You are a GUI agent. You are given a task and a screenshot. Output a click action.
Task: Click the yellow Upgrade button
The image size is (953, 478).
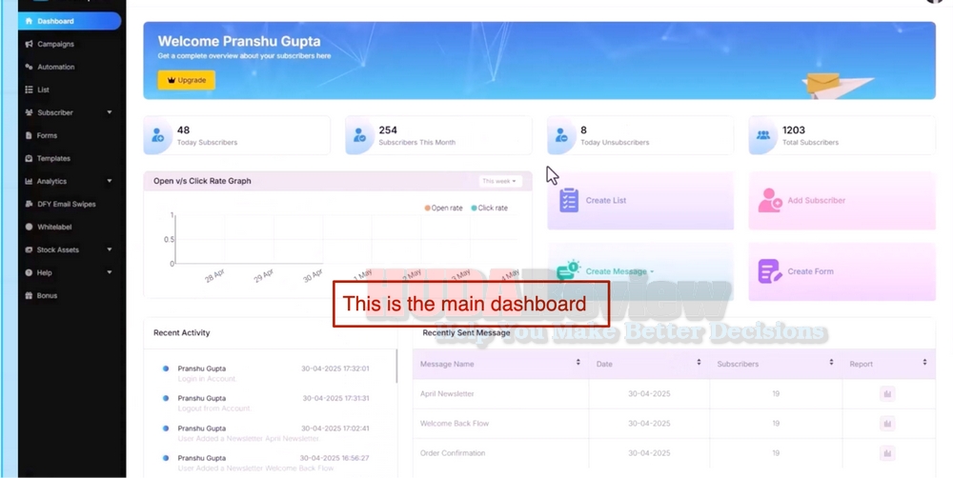187,80
